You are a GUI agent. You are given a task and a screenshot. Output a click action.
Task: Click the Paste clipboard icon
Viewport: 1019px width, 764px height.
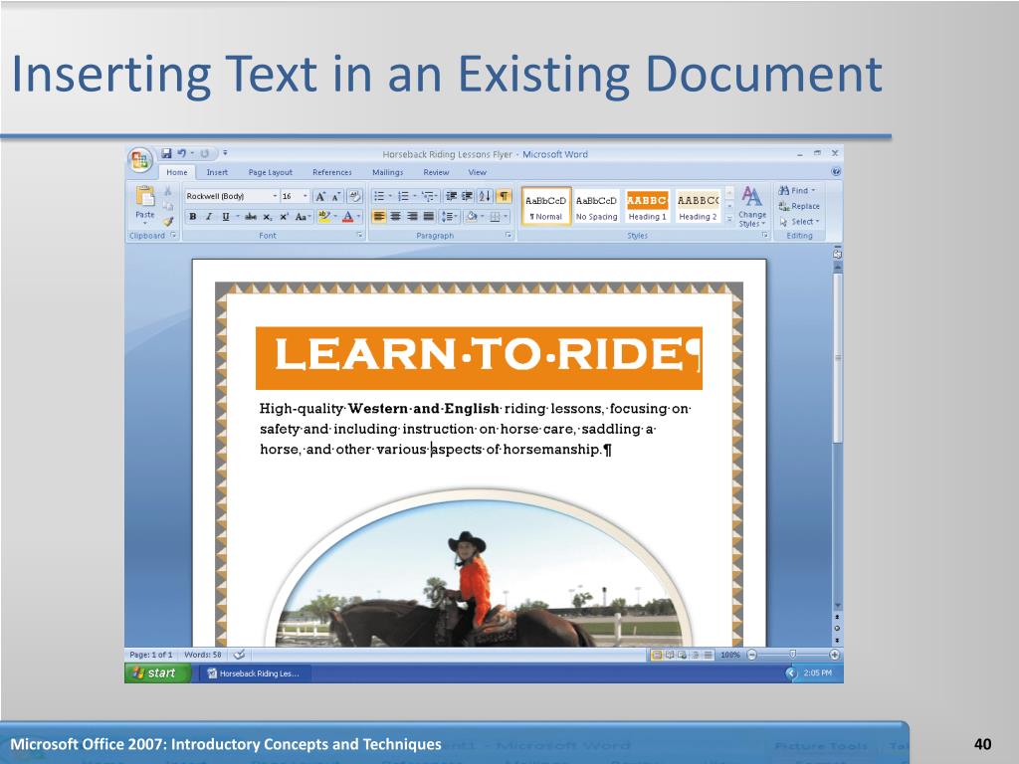click(x=145, y=196)
